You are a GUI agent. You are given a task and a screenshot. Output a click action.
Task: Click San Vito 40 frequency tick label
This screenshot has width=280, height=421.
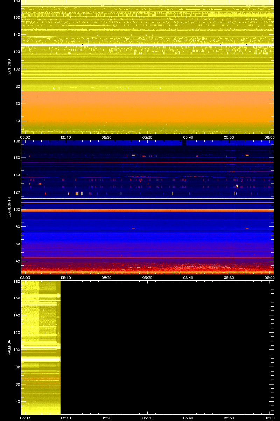[17, 121]
